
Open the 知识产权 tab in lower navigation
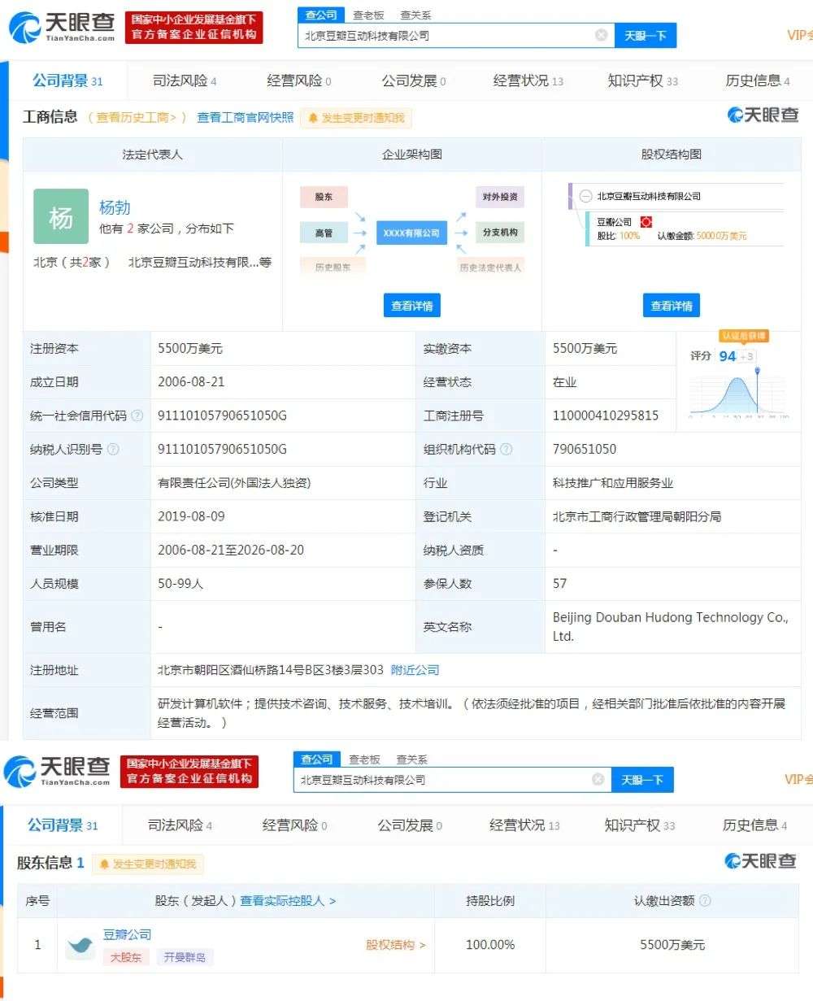[640, 825]
